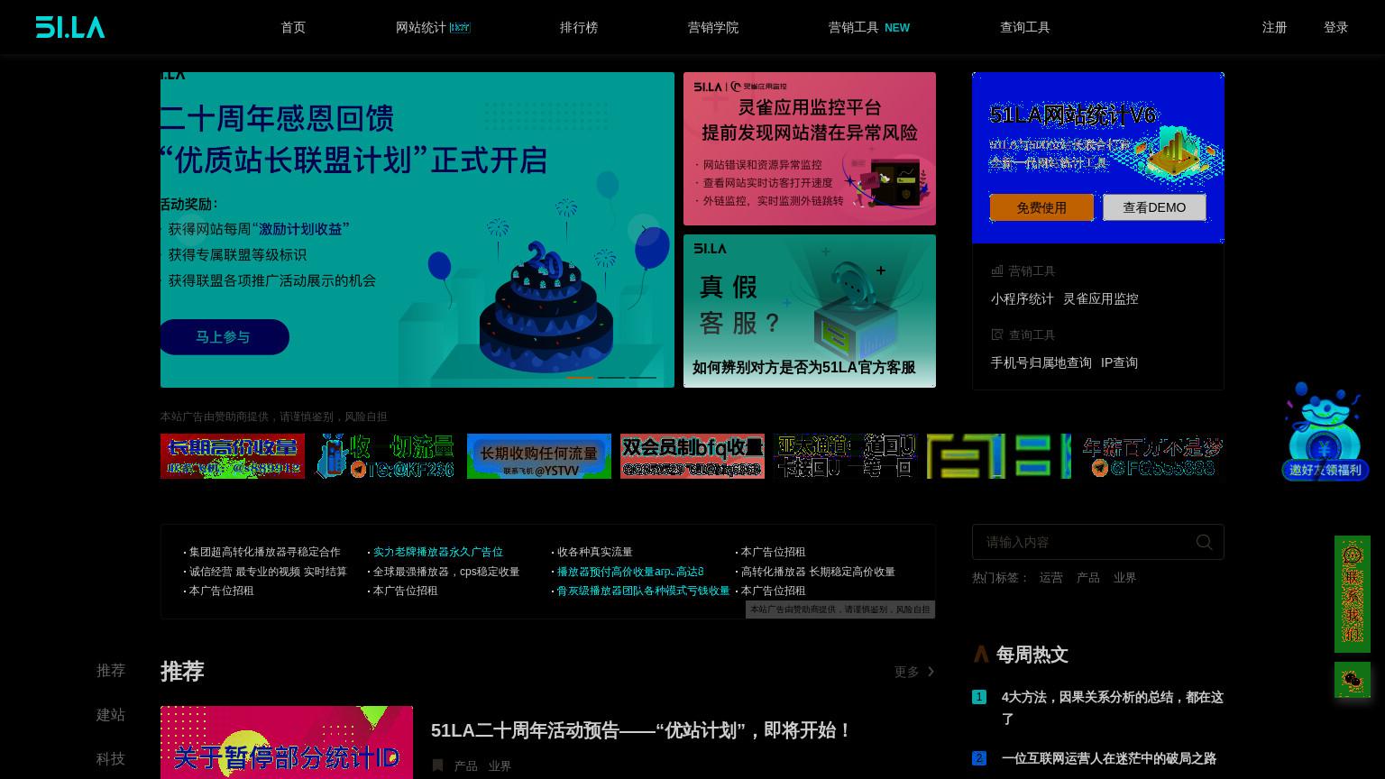
Task: Select the 业界 hot tag
Action: pyautogui.click(x=1124, y=578)
